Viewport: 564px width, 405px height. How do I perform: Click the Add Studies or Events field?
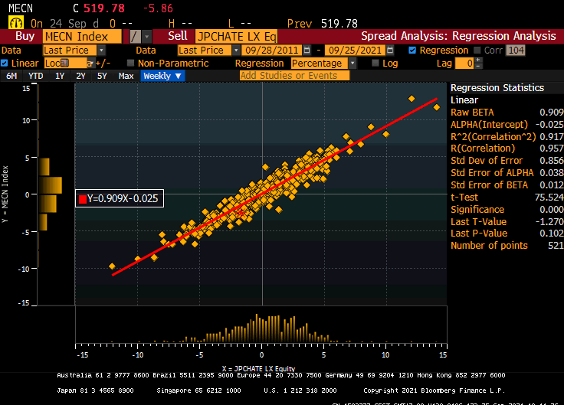[x=294, y=76]
